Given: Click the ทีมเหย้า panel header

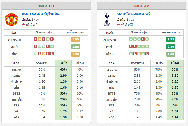Looking at the screenshot, I should tap(46, 6).
